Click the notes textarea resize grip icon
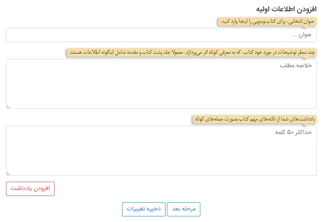The width and height of the screenshot is (322, 222). (x=8, y=173)
